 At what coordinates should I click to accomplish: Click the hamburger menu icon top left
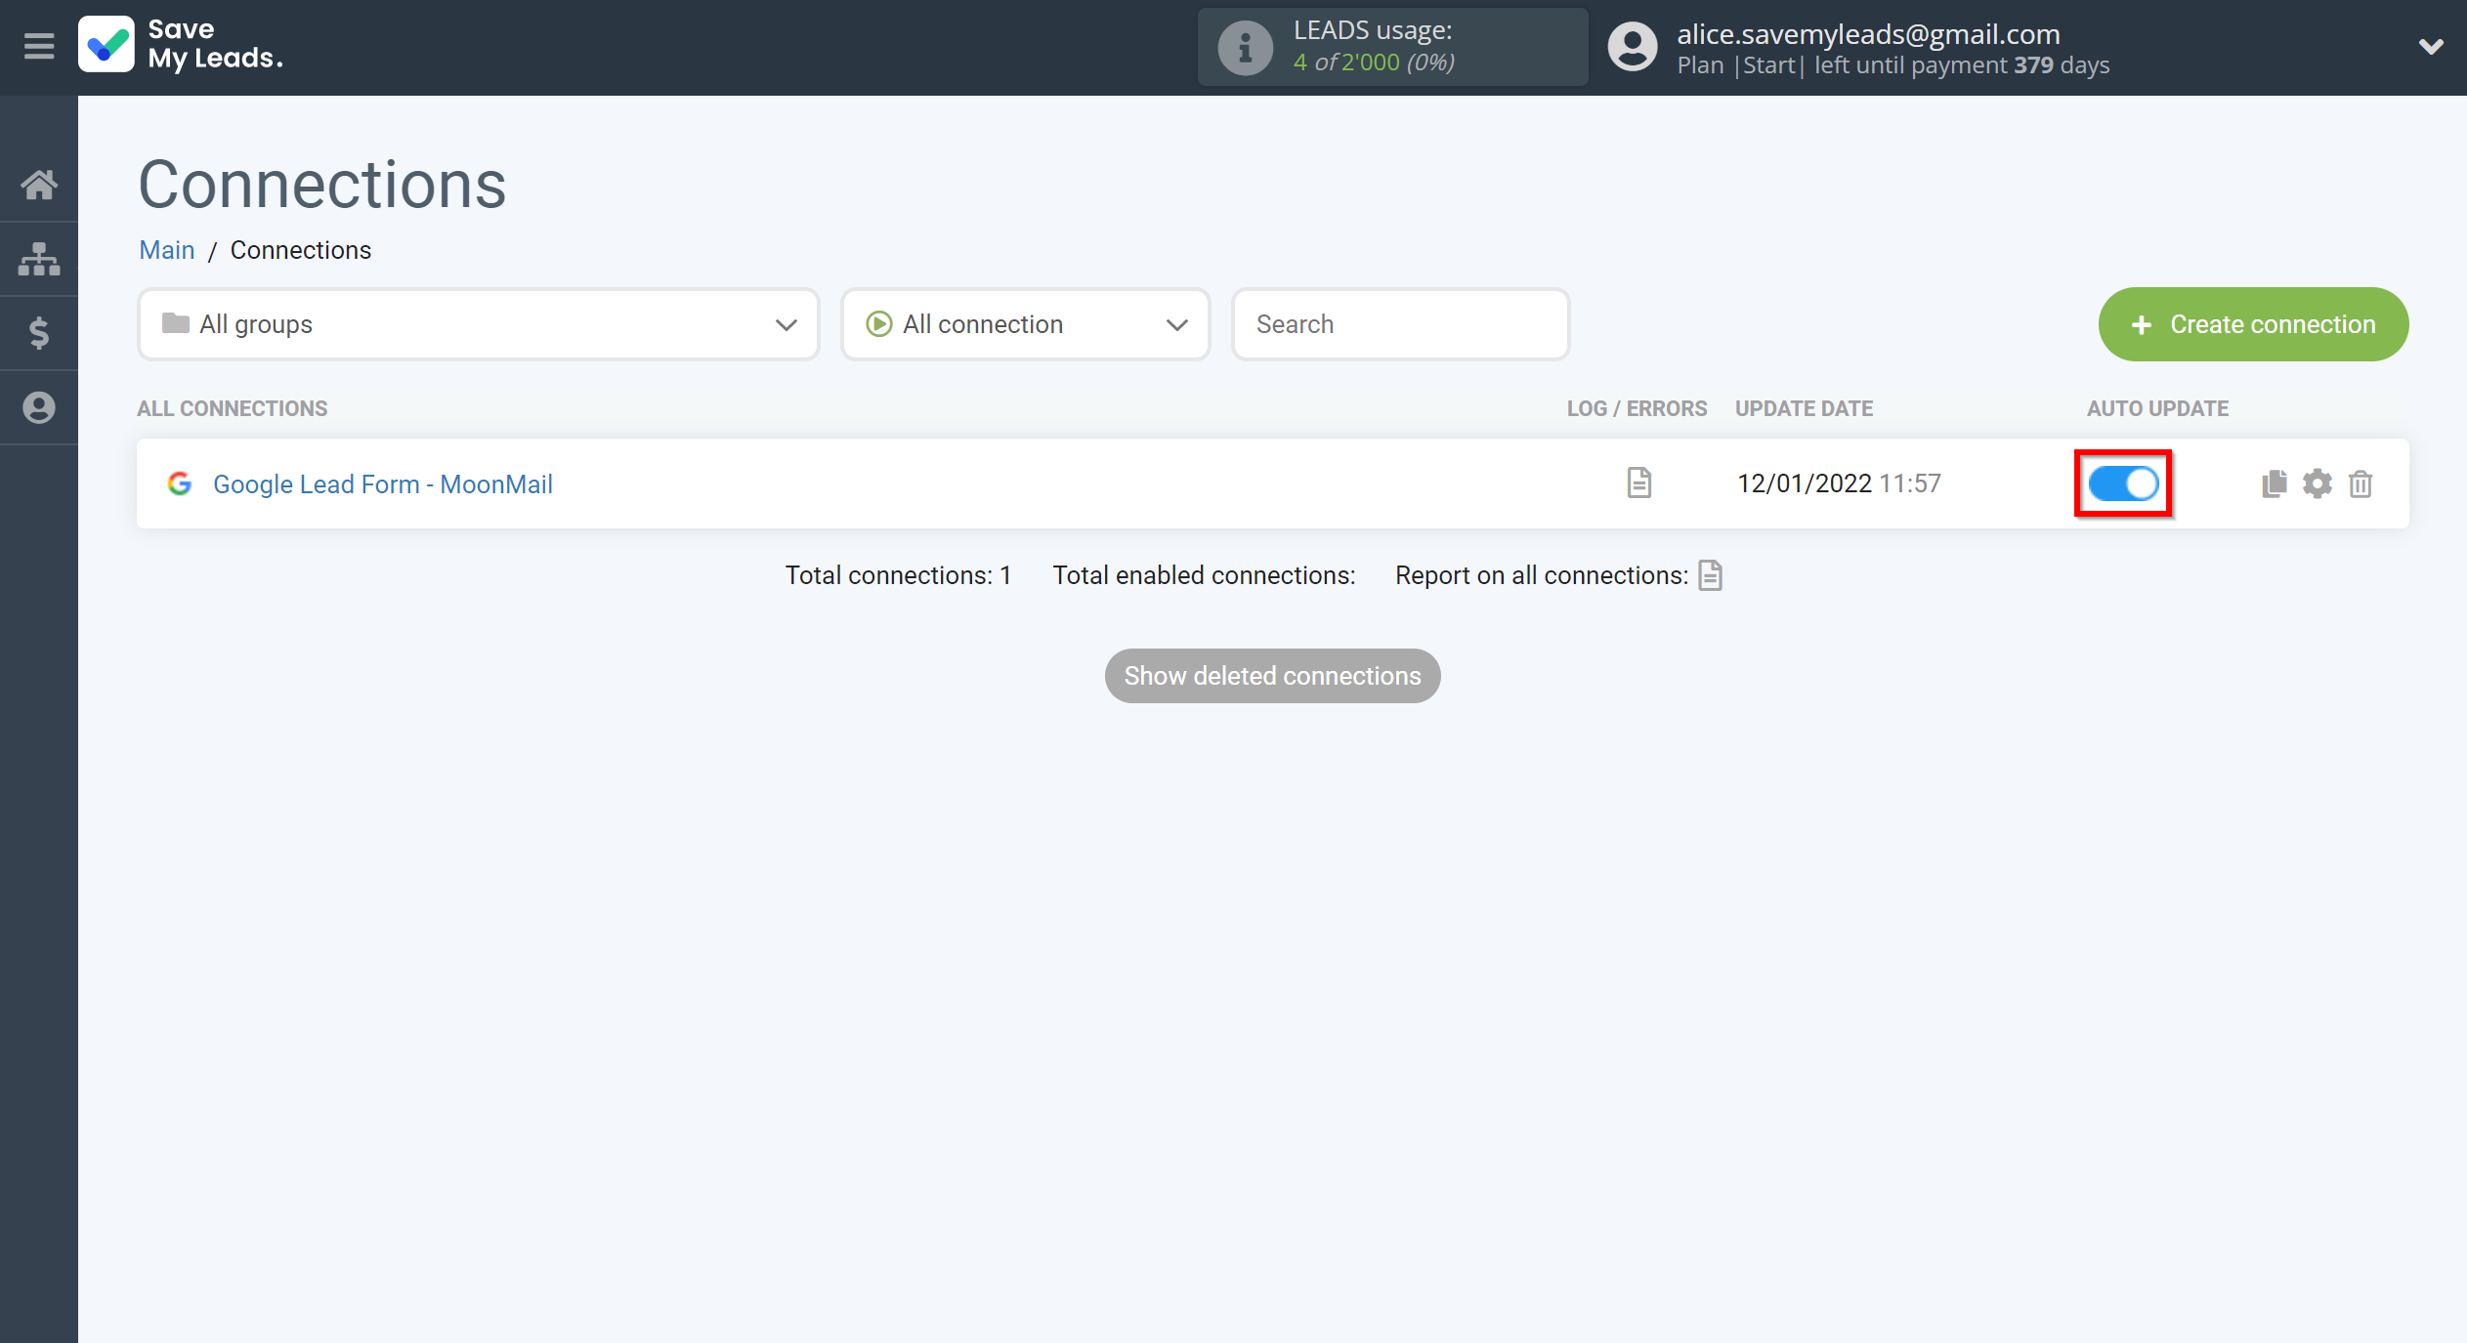click(x=38, y=46)
